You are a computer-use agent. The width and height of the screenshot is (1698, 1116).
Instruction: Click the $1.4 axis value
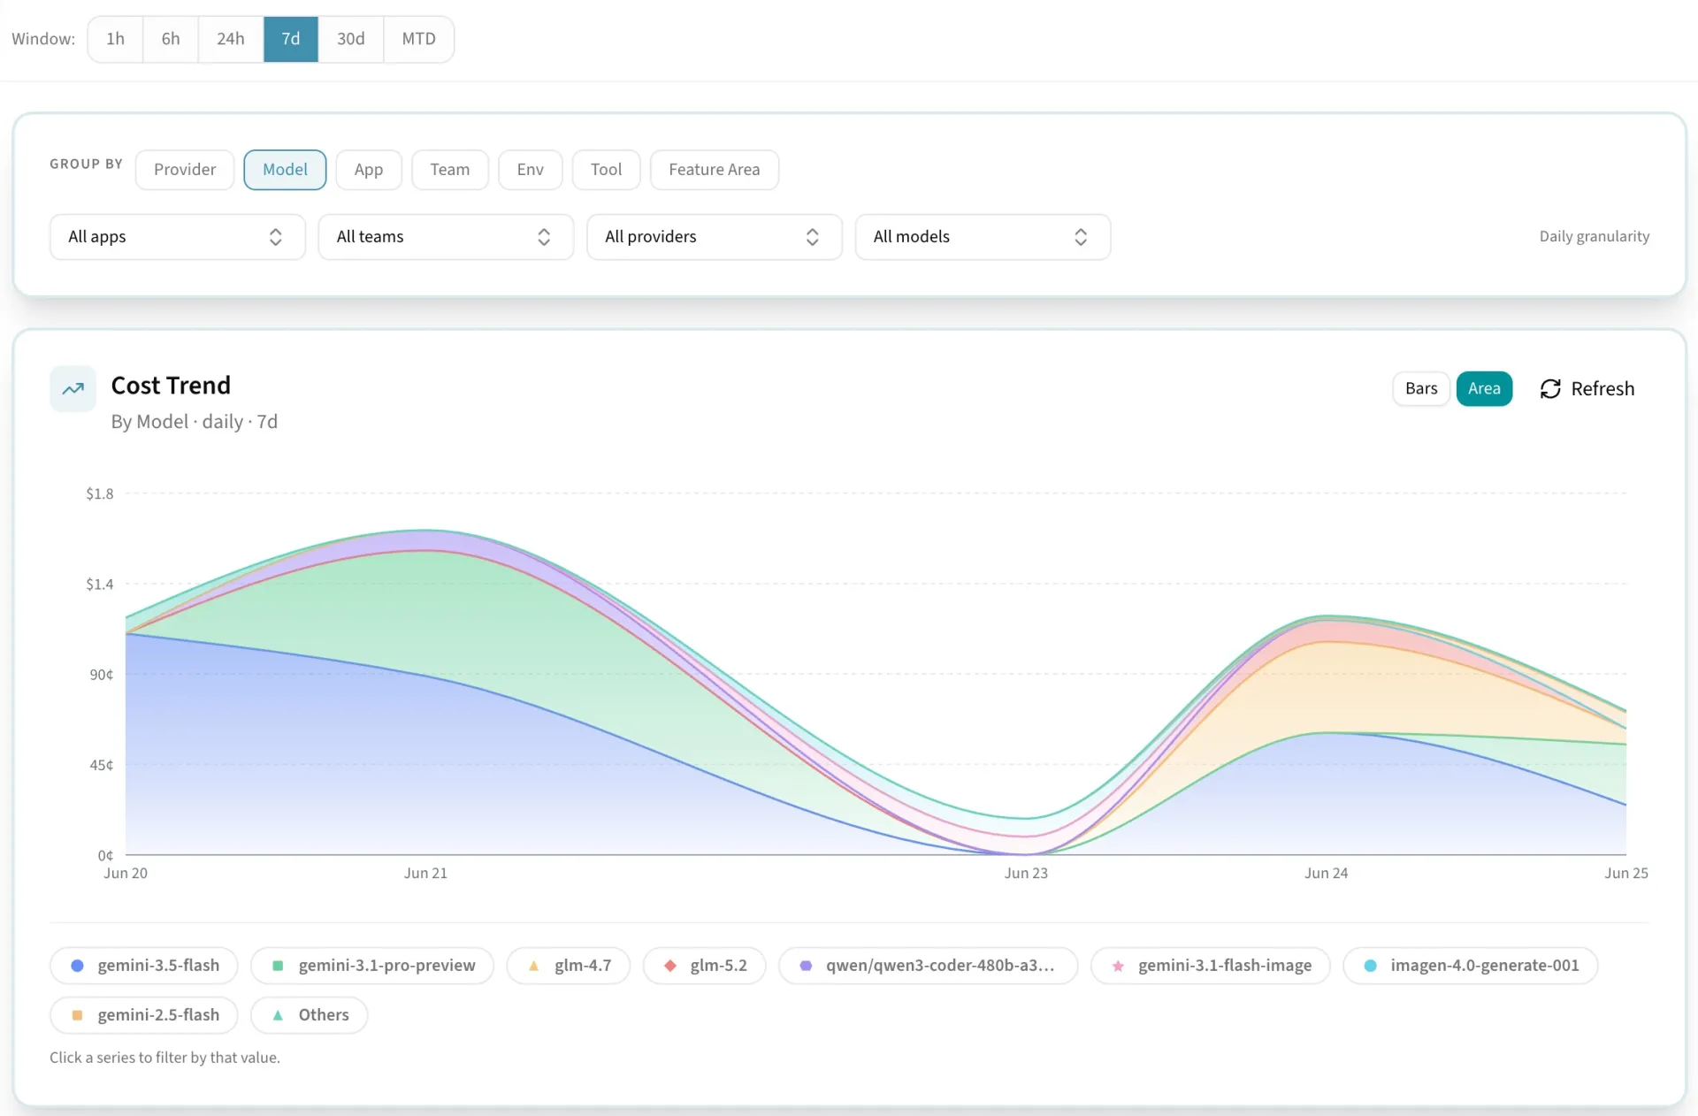click(100, 585)
